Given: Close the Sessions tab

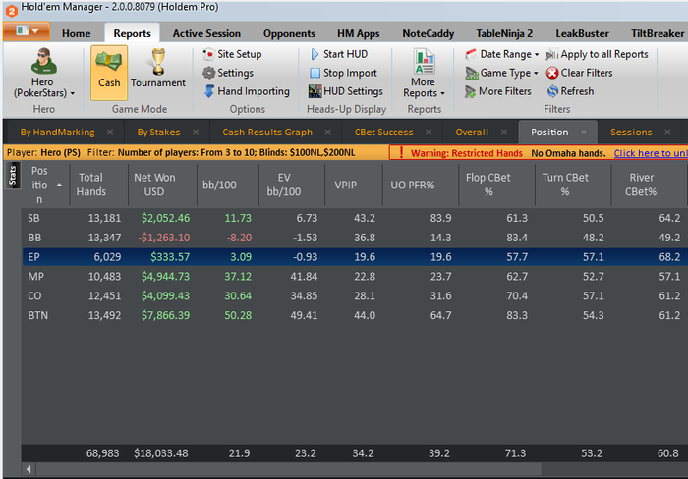Looking at the screenshot, I should coord(667,132).
